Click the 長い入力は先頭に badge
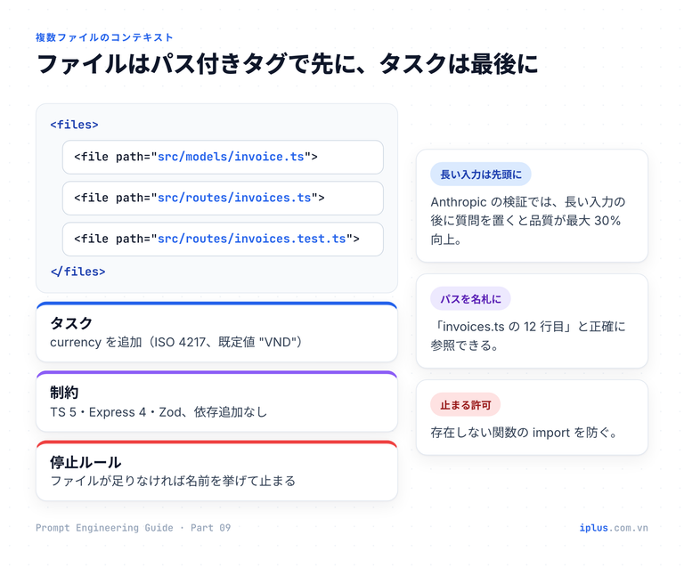 [481, 174]
